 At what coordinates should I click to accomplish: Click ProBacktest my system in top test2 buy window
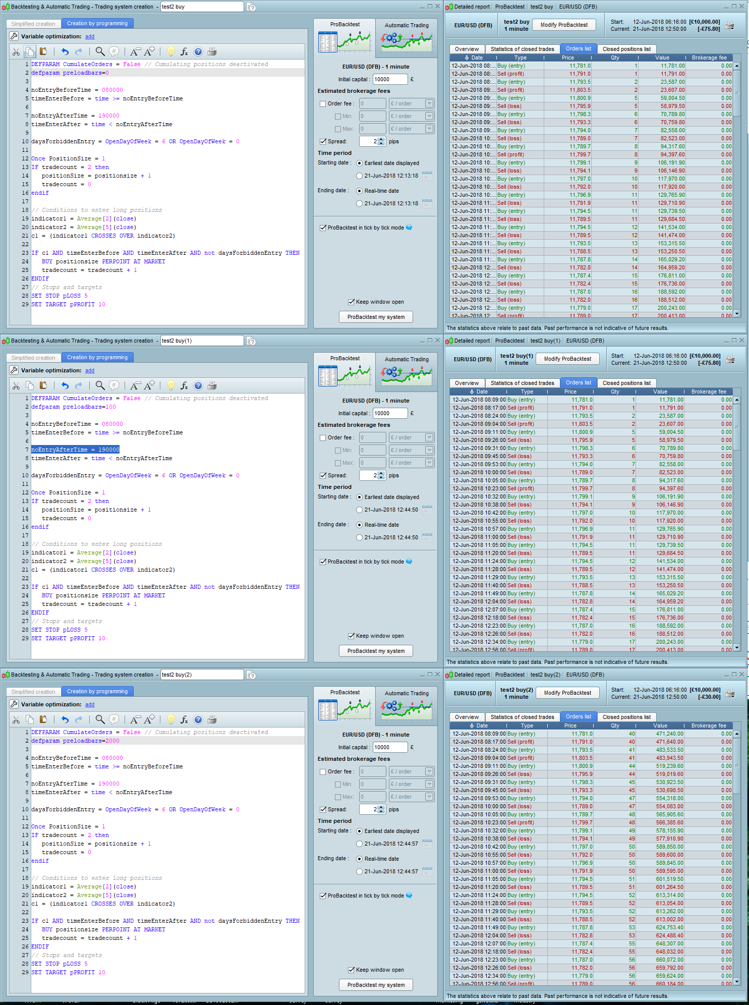tap(376, 317)
